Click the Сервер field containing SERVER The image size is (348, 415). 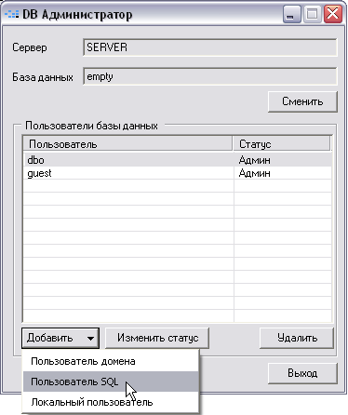click(x=210, y=47)
